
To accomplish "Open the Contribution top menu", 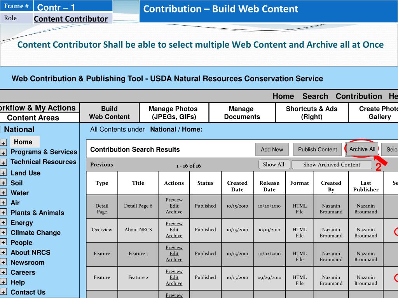I will click(x=359, y=96).
